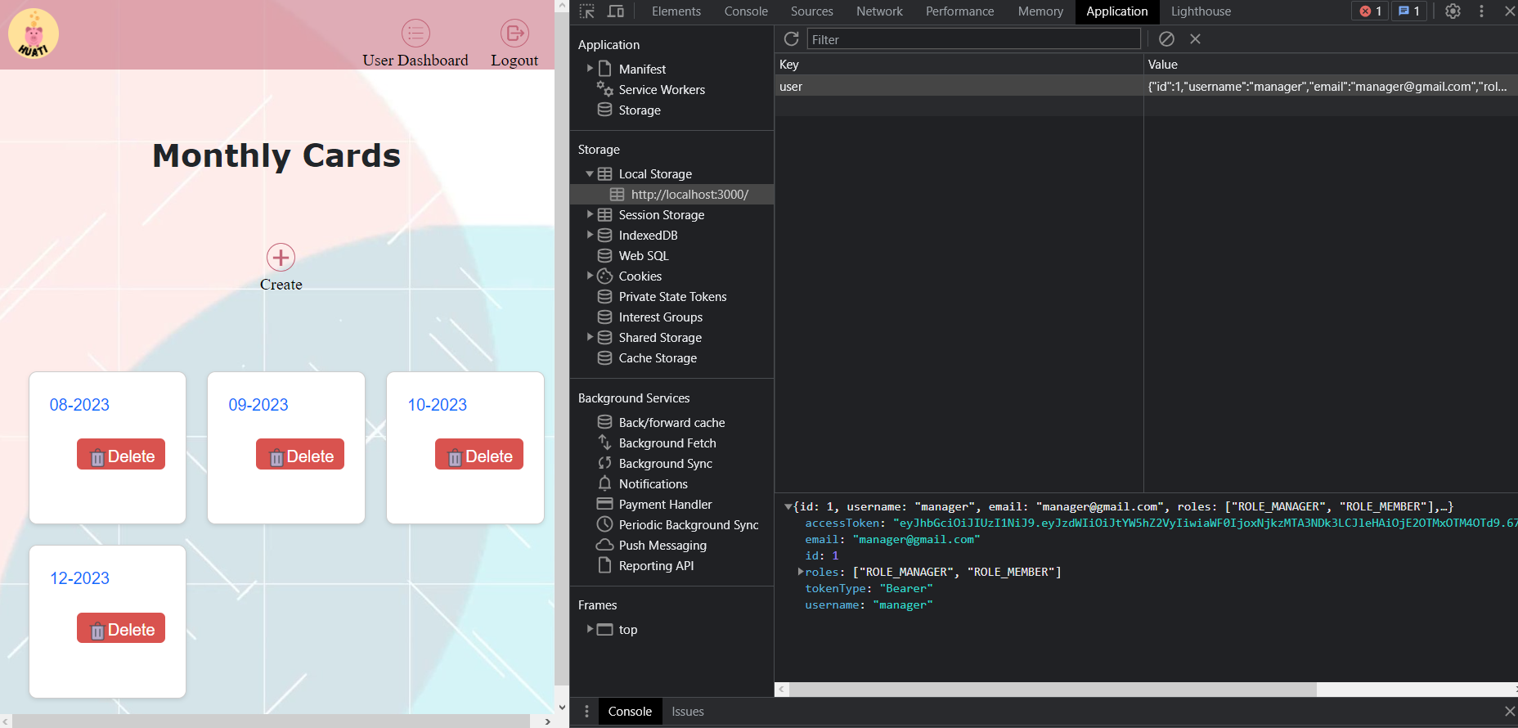The width and height of the screenshot is (1518, 728).
Task: Open Reporting API item
Action: tap(656, 566)
